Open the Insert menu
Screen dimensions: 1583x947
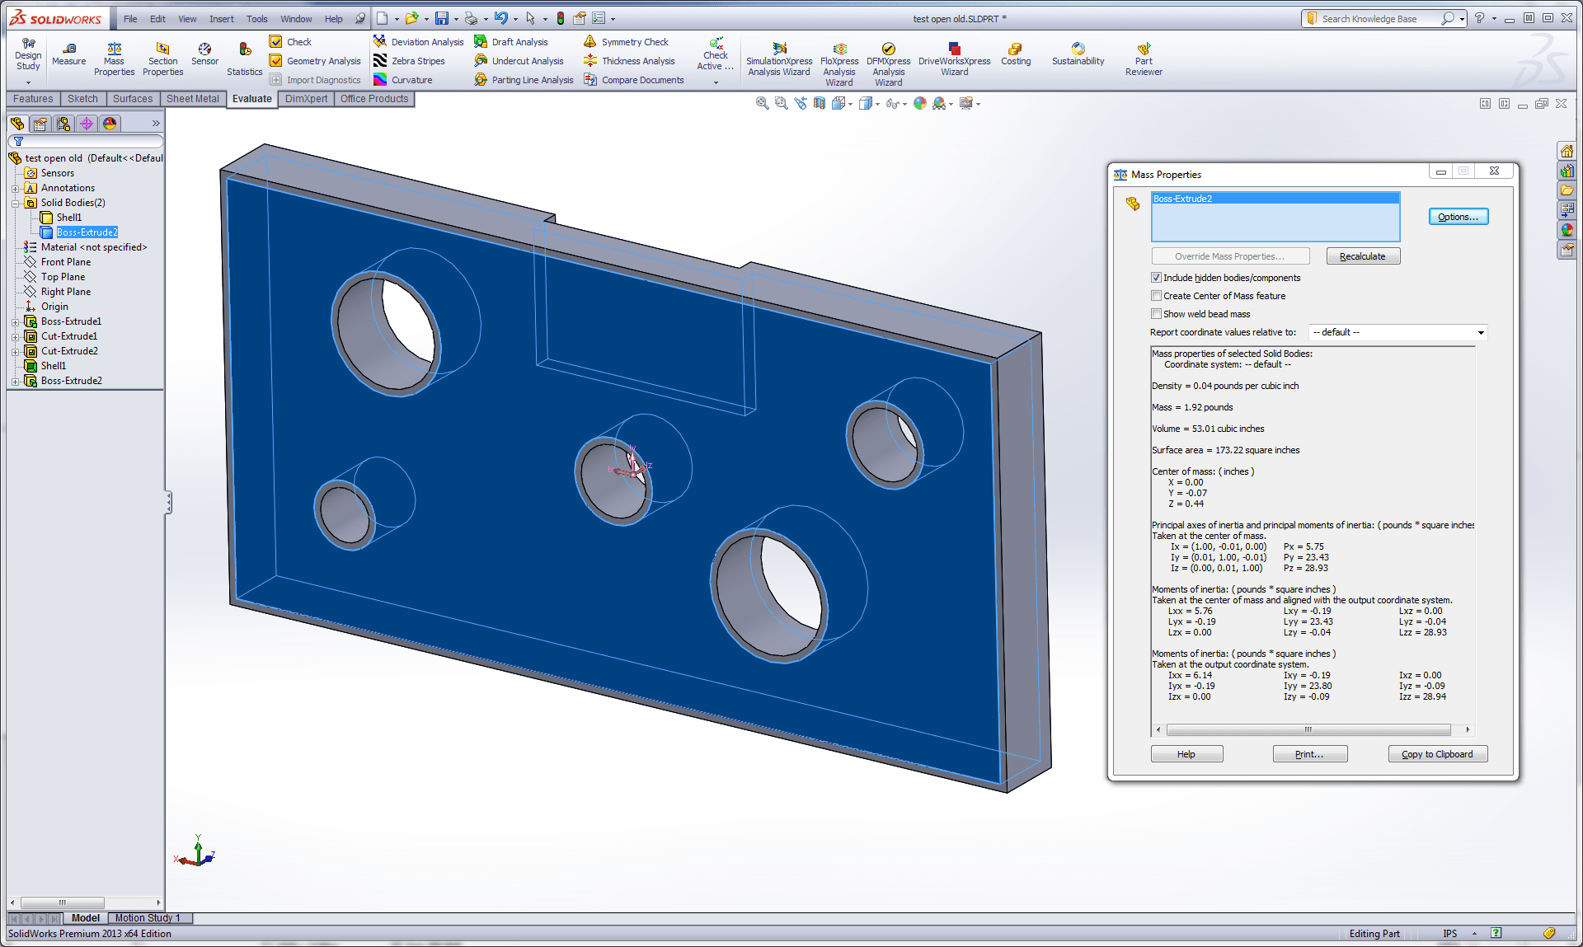(221, 19)
